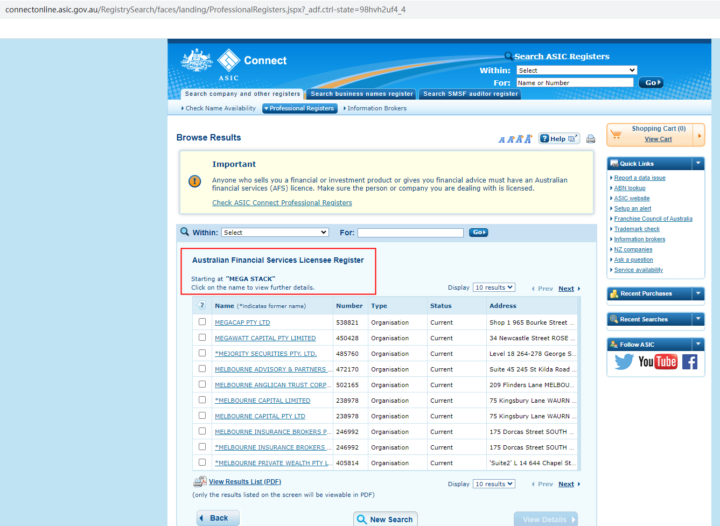Open the Help button
Image resolution: width=720 pixels, height=526 pixels.
pyautogui.click(x=559, y=139)
